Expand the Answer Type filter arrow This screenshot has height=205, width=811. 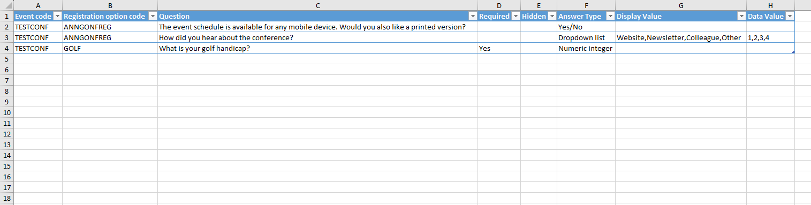(610, 17)
